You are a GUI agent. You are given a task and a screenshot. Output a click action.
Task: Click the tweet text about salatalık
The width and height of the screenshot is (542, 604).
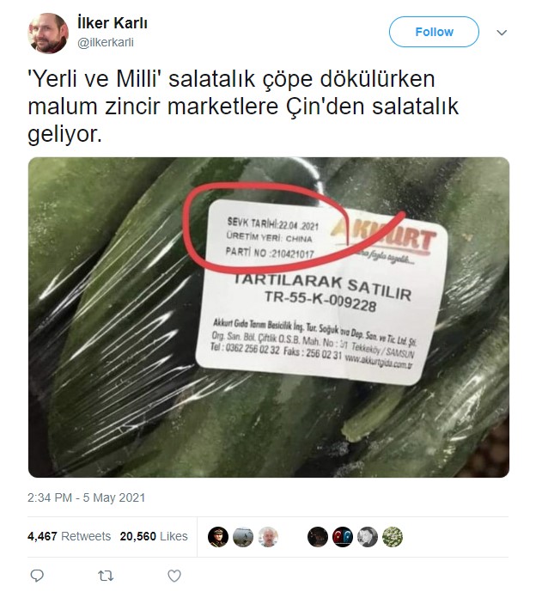243,107
